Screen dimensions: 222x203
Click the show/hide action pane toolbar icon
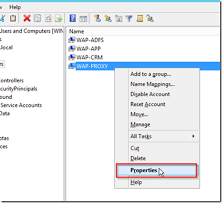(83, 19)
